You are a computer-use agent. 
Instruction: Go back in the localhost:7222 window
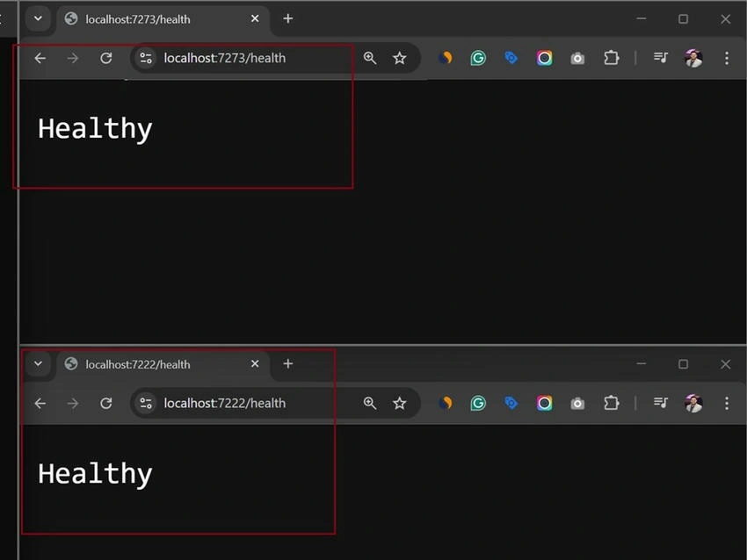40,404
